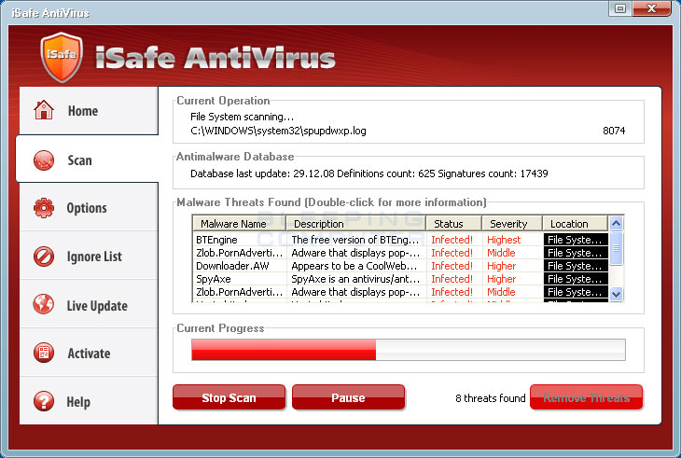Sort by Malware Name column header
The height and width of the screenshot is (458, 681).
coord(240,224)
